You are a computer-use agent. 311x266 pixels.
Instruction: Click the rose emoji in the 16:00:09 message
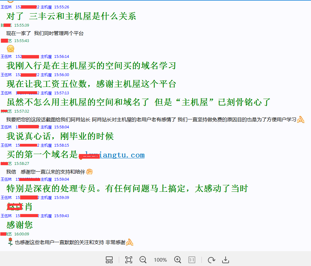coord(11,242)
